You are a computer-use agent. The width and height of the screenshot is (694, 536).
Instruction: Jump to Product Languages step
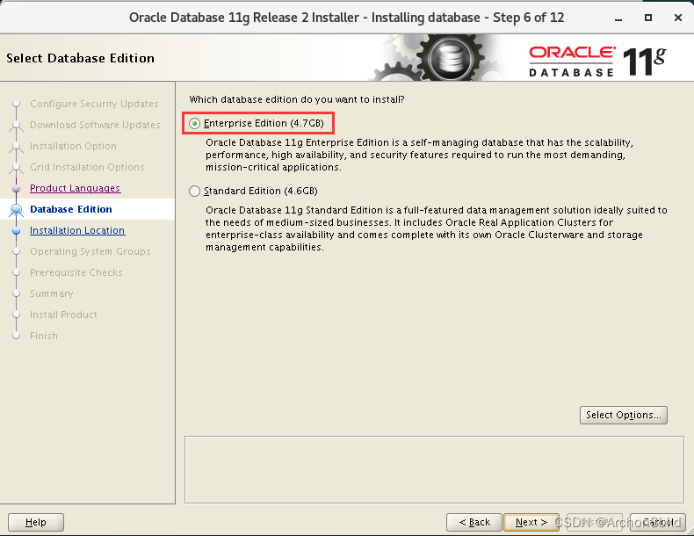[75, 188]
